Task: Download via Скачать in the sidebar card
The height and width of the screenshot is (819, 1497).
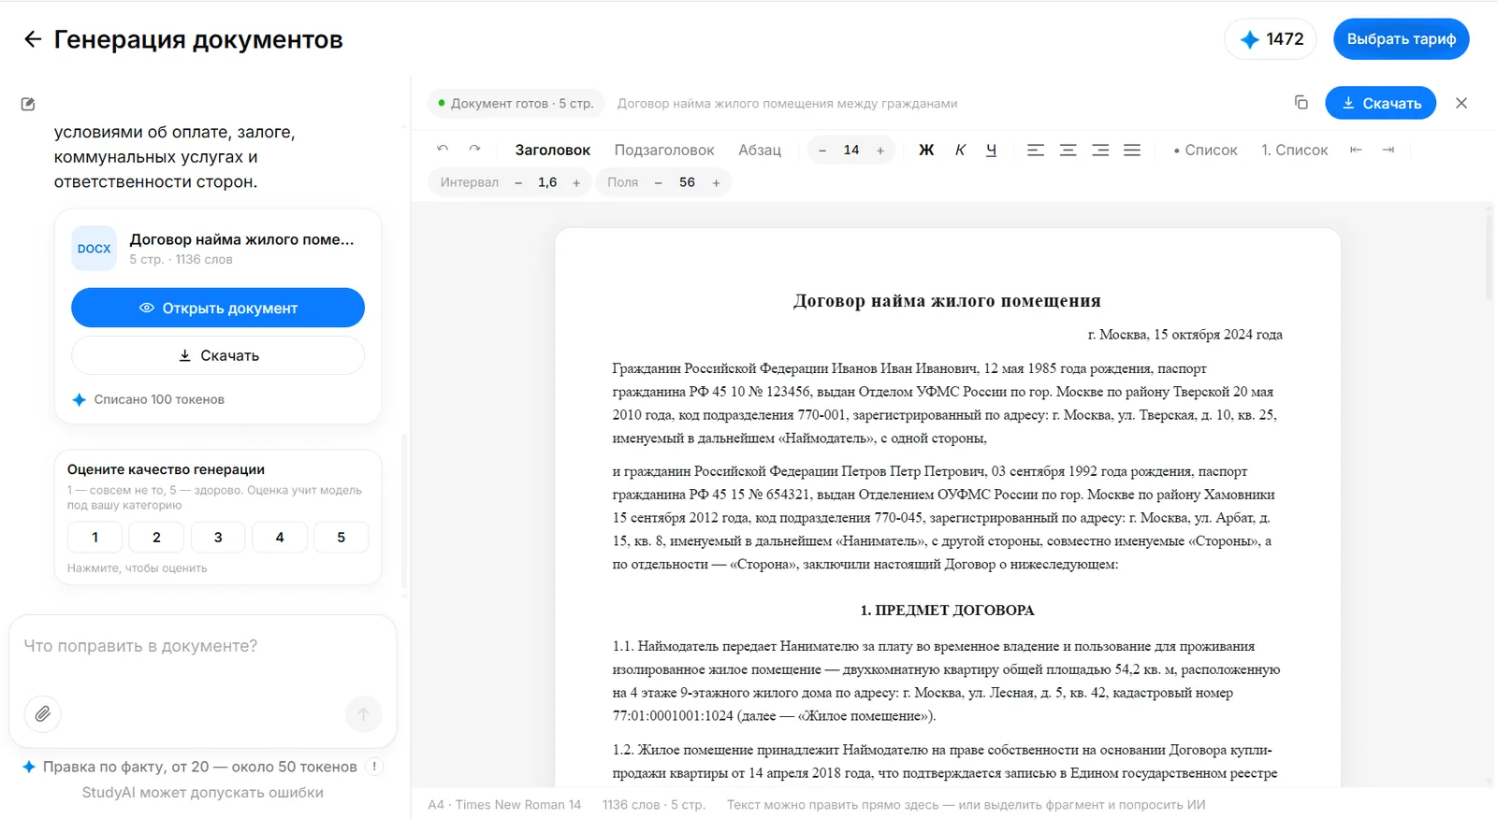Action: [218, 355]
